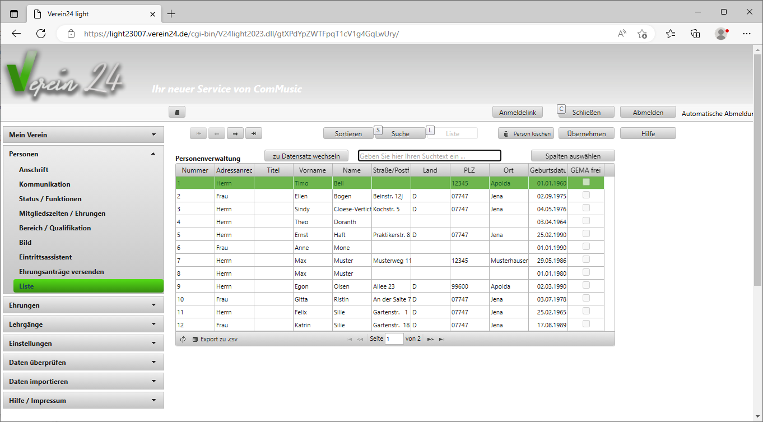This screenshot has height=422, width=763.
Task: Click the grid refresh icon
Action: [x=183, y=339]
